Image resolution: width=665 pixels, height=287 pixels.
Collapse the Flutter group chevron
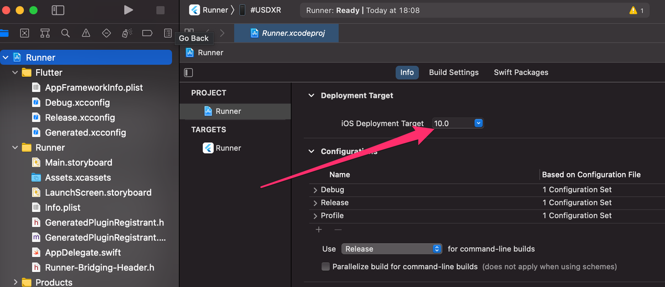[x=16, y=72]
